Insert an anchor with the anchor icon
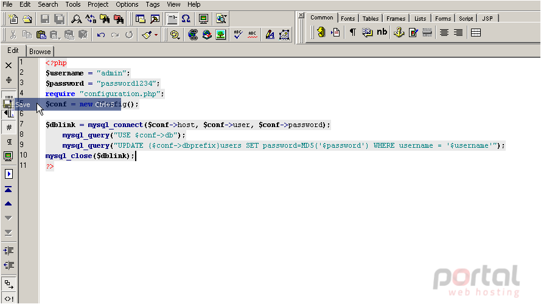The image size is (541, 304). [399, 32]
